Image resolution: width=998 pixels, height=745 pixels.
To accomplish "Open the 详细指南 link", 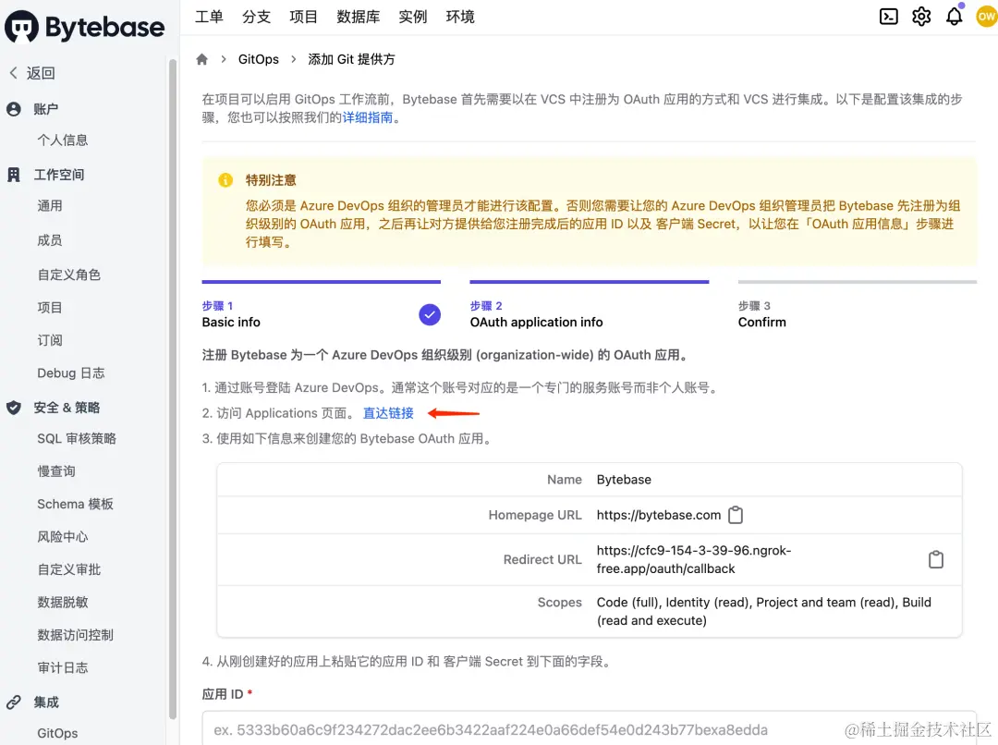I will (x=367, y=117).
